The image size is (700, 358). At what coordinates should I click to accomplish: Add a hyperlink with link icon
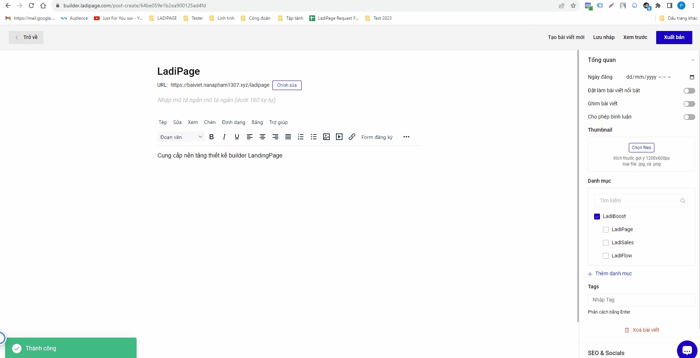[352, 137]
